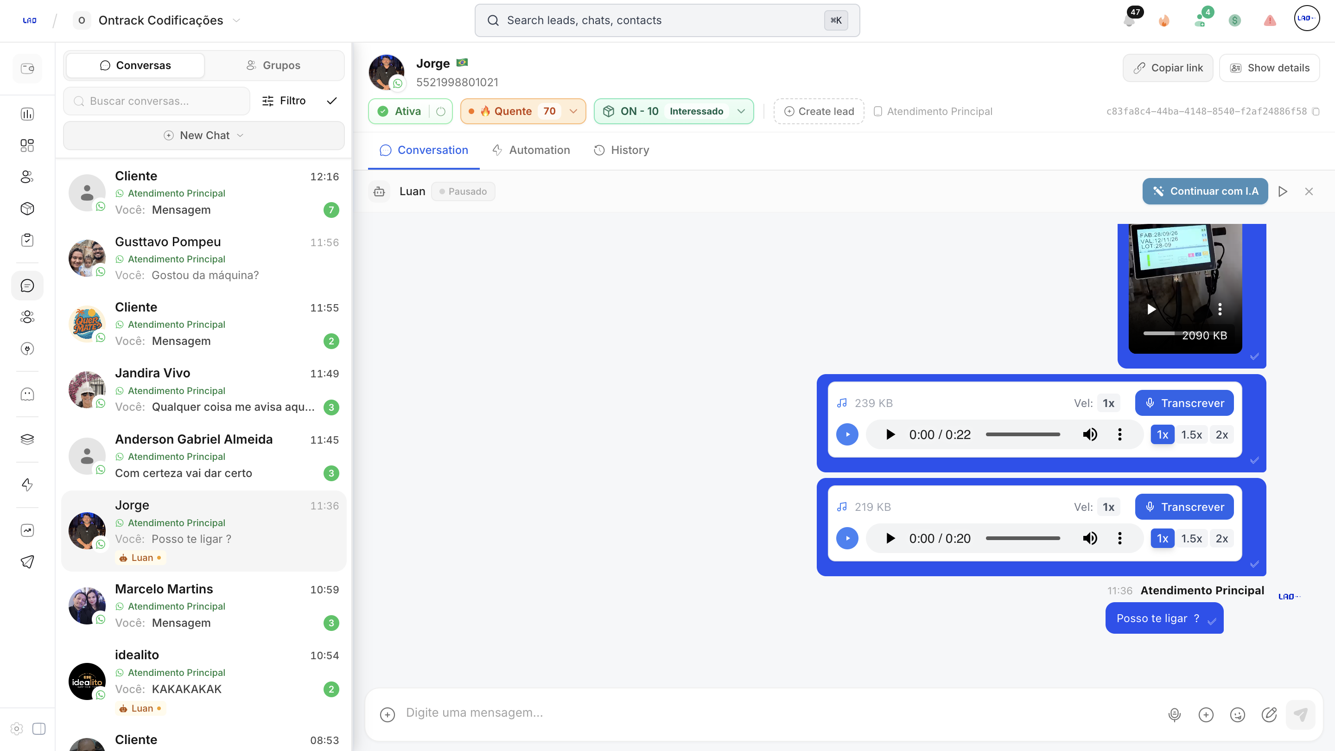Check the Atendimento Principal checkbox

pyautogui.click(x=878, y=111)
